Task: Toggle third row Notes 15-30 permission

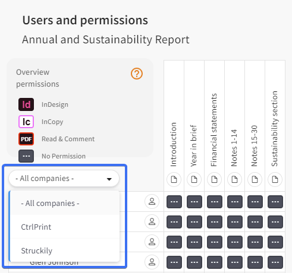Action: click(x=255, y=242)
